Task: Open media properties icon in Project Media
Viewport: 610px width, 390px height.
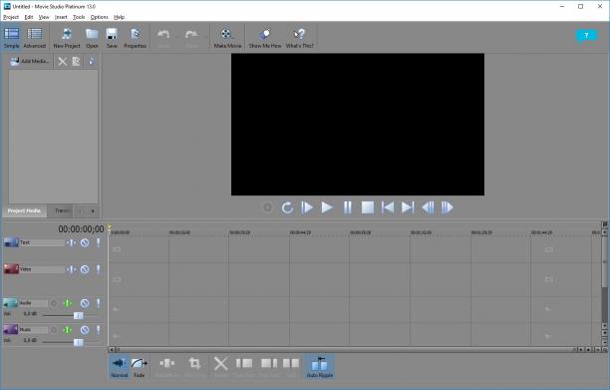Action: [76, 61]
